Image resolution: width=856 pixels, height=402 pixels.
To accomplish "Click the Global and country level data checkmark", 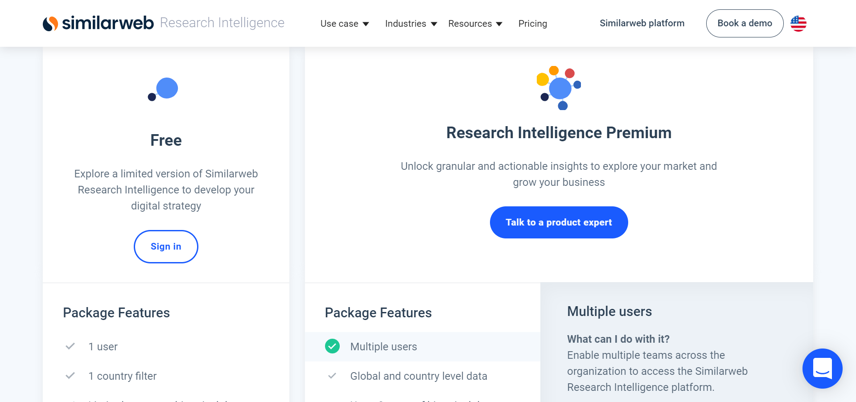I will click(332, 376).
